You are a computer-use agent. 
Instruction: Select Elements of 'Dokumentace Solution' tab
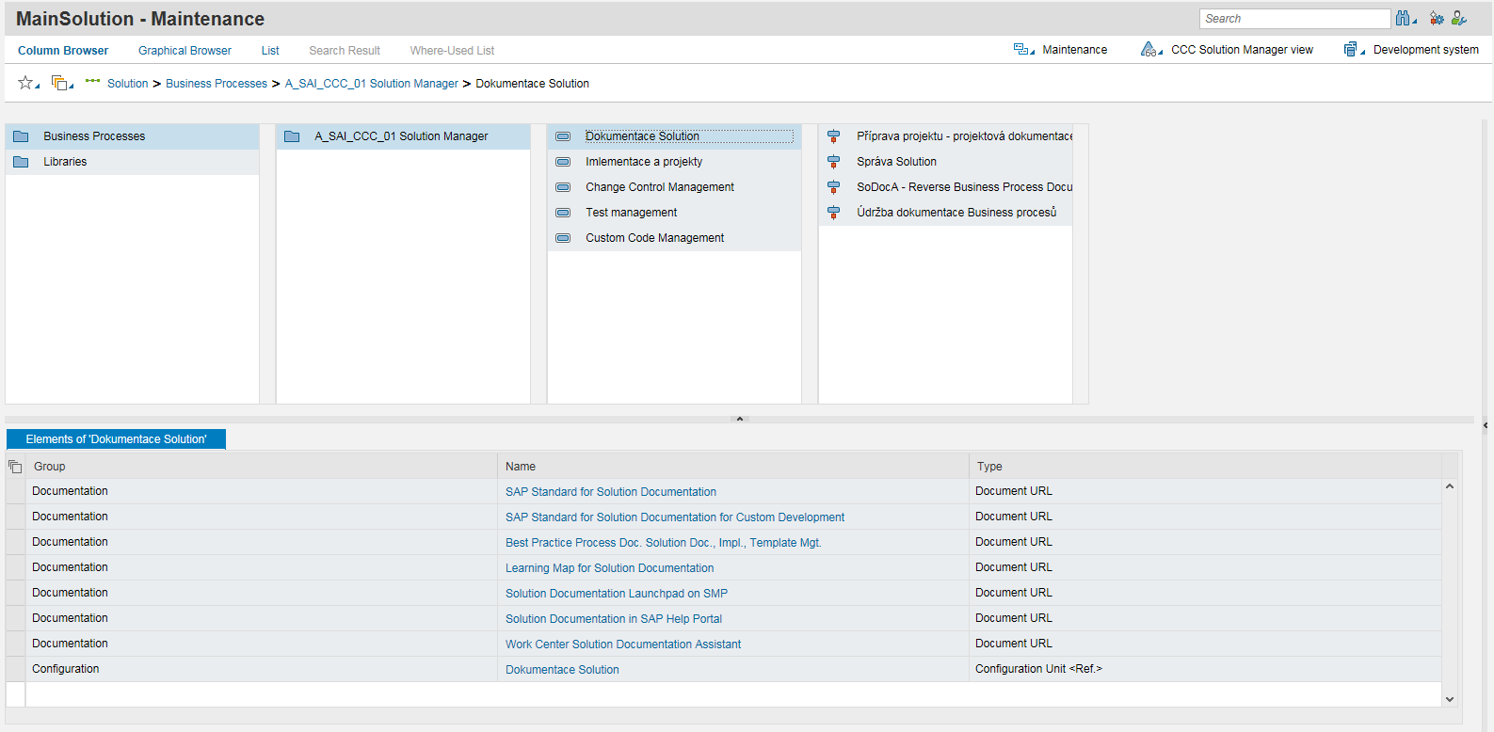coord(116,439)
